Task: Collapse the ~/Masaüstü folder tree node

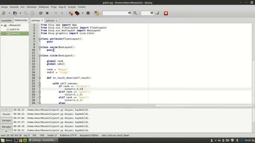Action: point(2,25)
